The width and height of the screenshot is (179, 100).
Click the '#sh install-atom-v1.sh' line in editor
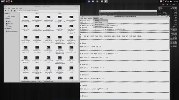coord(90,47)
